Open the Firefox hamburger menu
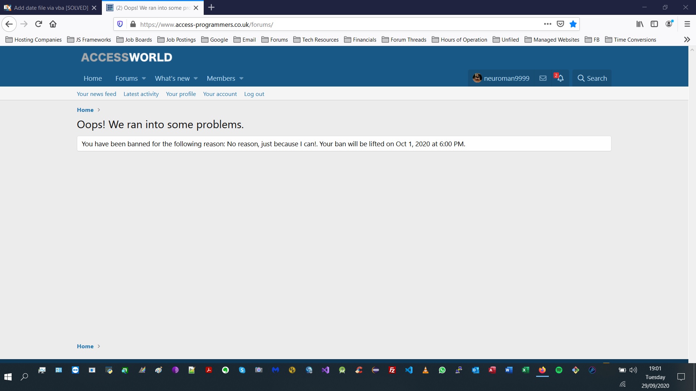Image resolution: width=696 pixels, height=391 pixels. click(x=687, y=24)
